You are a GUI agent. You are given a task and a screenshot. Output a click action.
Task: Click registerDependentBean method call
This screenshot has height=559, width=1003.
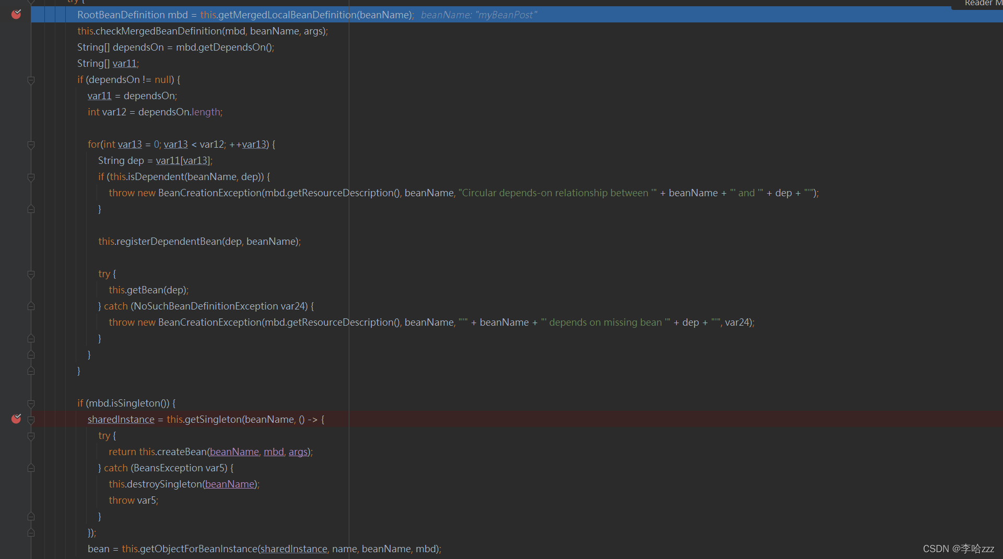[169, 241]
